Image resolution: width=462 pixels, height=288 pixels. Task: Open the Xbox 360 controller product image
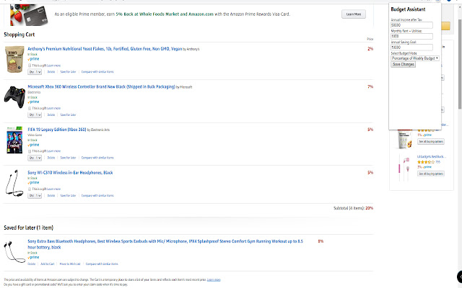(x=14, y=97)
